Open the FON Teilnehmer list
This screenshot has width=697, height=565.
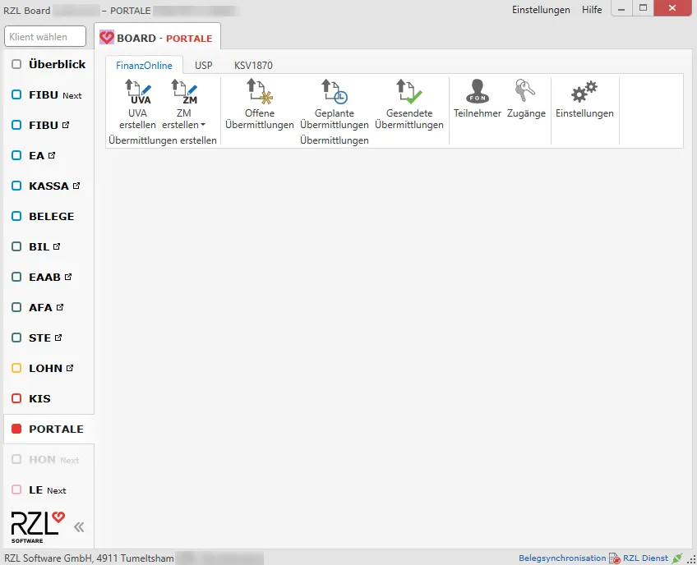pos(478,99)
